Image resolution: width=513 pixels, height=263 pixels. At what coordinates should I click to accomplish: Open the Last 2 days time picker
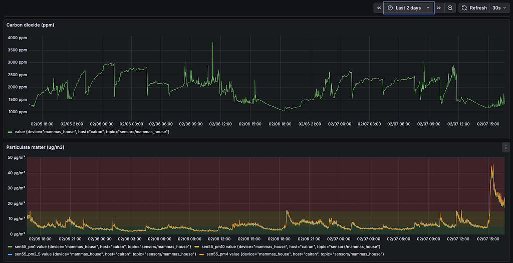[409, 8]
